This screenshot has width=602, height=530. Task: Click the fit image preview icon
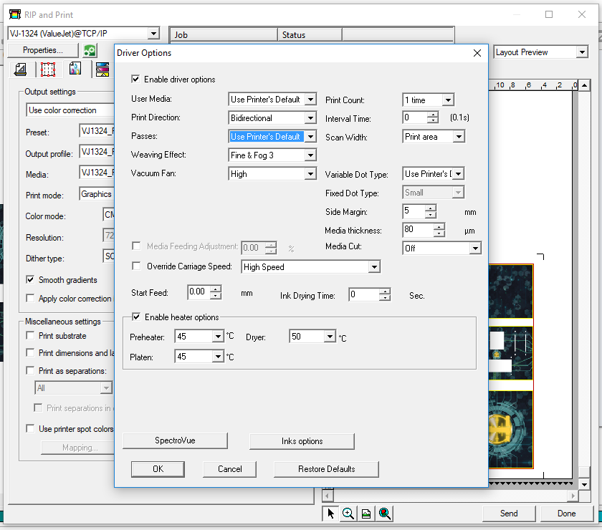366,513
